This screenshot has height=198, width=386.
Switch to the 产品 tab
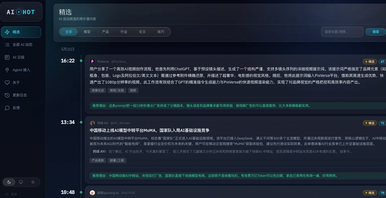click(x=106, y=32)
